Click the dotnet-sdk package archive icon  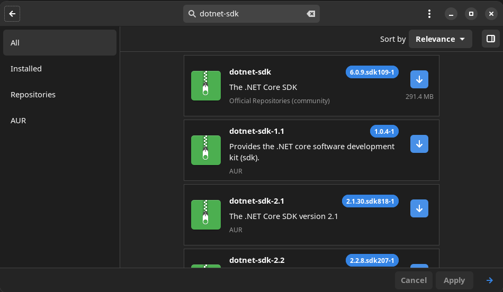(x=206, y=86)
